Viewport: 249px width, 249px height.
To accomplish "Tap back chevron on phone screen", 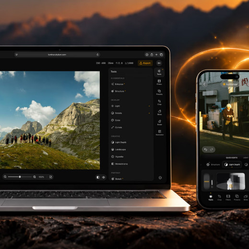I will (204, 84).
